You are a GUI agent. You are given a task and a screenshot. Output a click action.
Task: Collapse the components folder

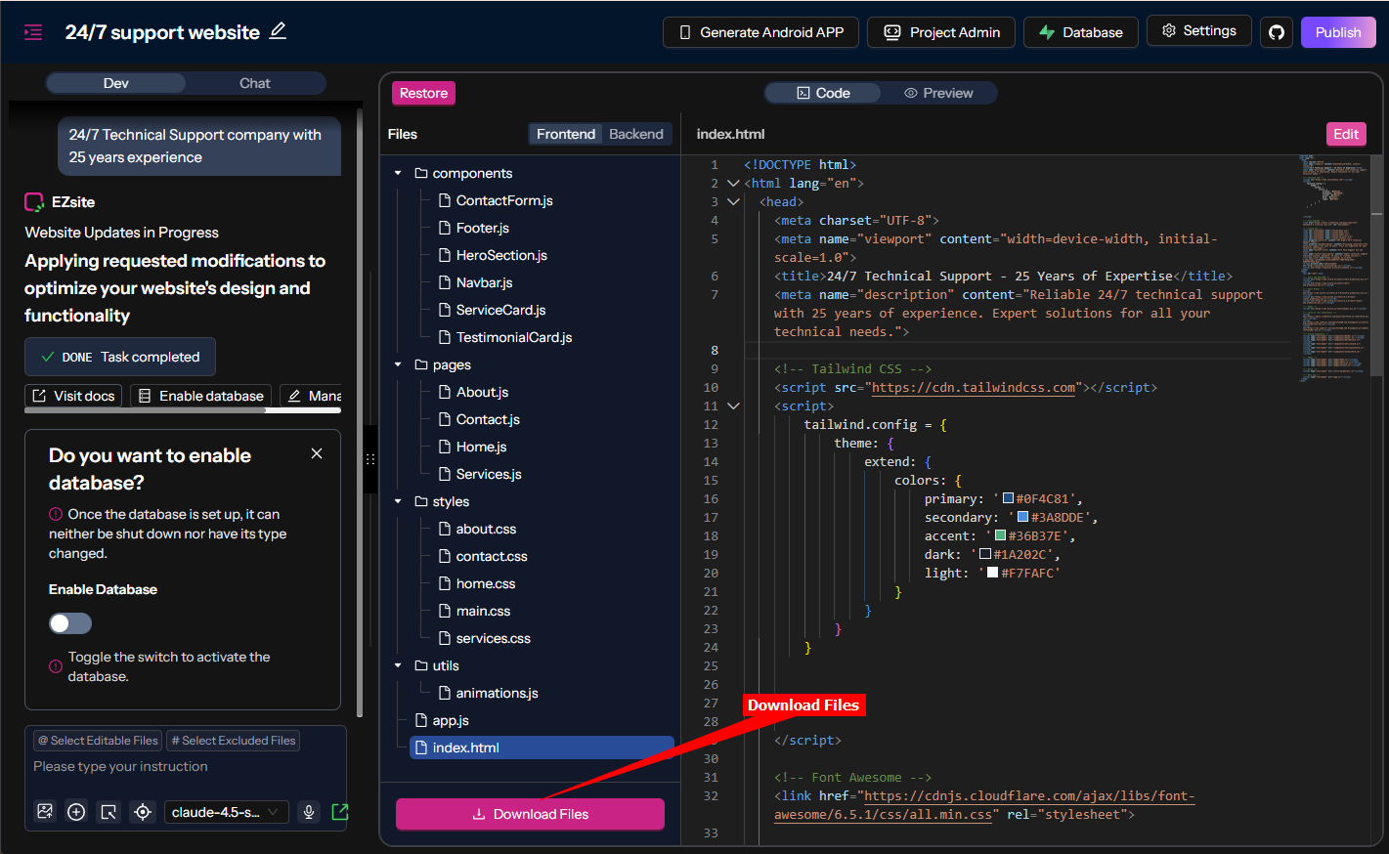[x=398, y=173]
